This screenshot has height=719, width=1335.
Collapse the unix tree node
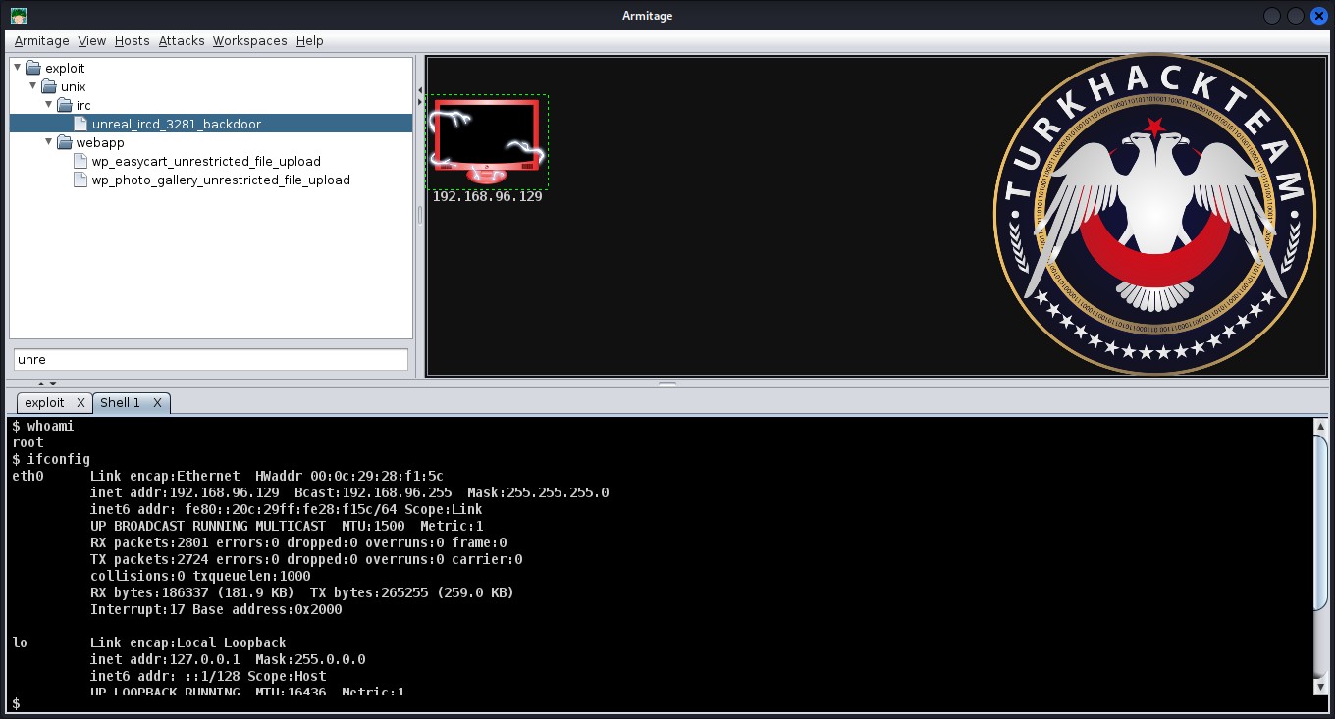(x=33, y=86)
